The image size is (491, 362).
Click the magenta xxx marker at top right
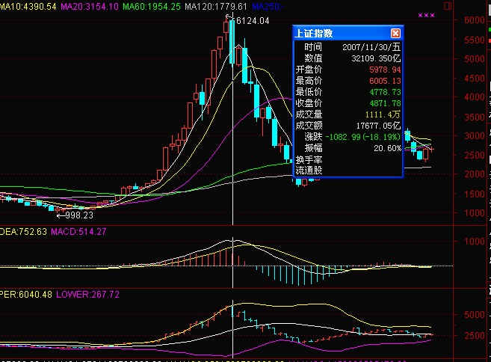425,15
